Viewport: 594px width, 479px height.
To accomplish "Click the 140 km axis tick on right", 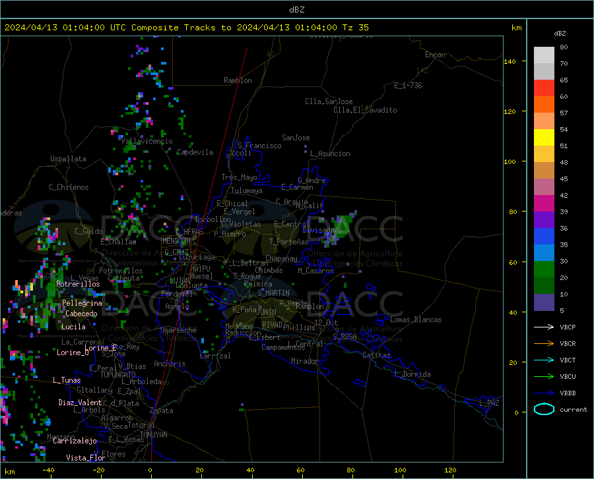I will (x=510, y=61).
